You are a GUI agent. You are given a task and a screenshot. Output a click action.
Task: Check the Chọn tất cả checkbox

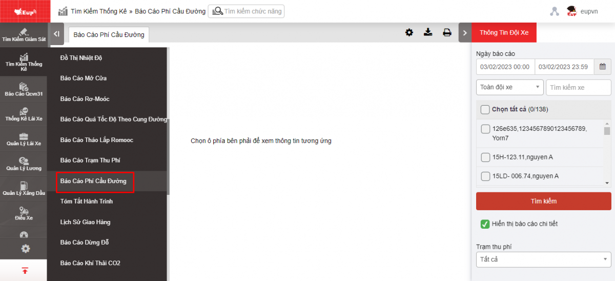coord(485,109)
